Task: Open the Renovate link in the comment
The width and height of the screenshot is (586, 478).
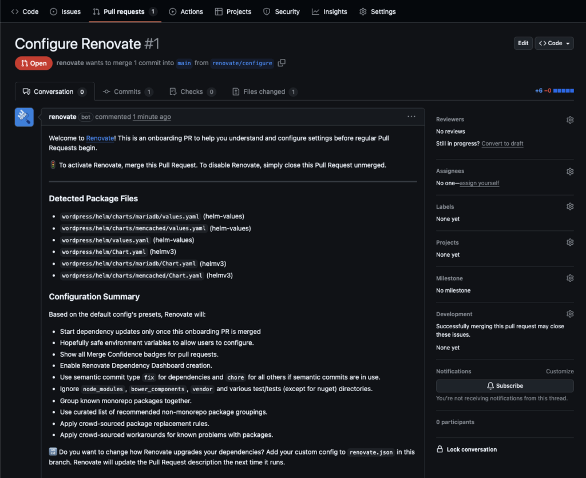Action: (x=100, y=138)
